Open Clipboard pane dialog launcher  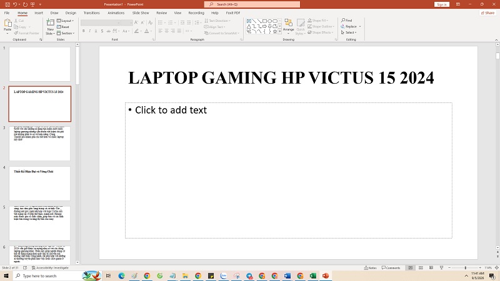coord(41,39)
